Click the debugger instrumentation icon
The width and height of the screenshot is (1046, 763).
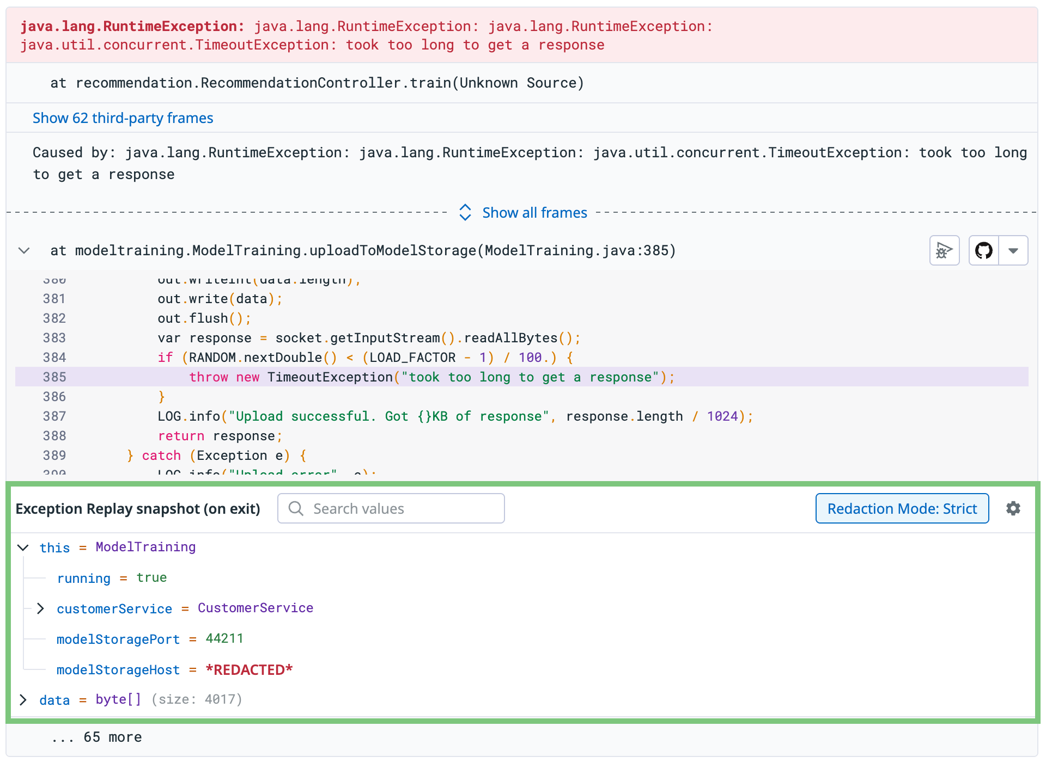(x=944, y=251)
